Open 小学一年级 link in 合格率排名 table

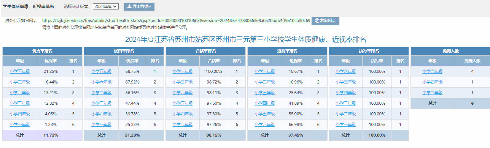(x=183, y=71)
